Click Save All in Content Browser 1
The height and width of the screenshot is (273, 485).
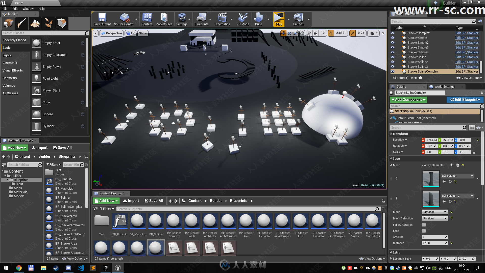tap(154, 201)
